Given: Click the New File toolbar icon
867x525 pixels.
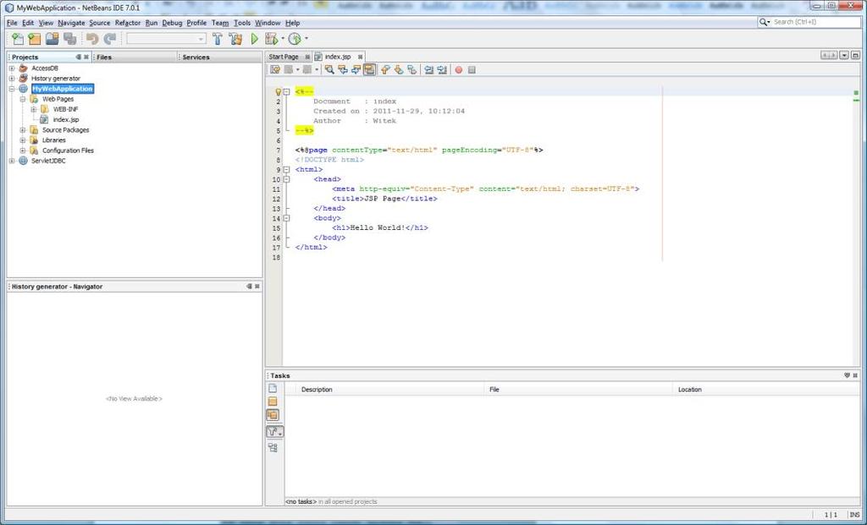Looking at the screenshot, I should pos(18,39).
